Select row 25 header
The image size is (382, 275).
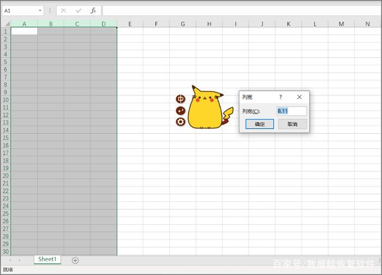(5, 213)
